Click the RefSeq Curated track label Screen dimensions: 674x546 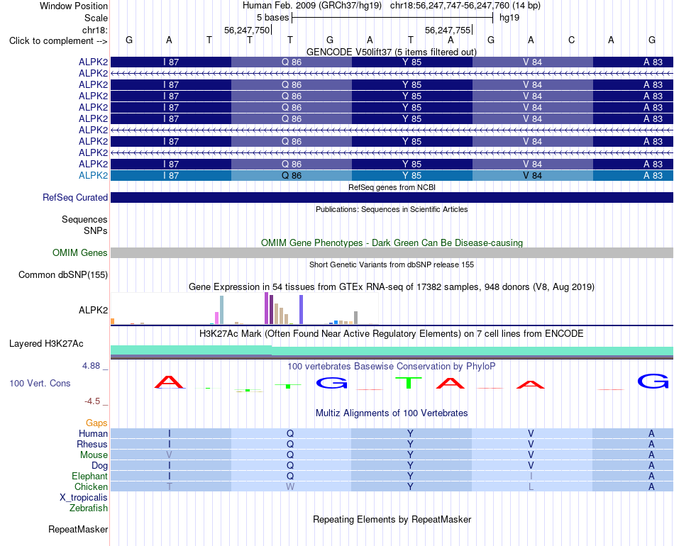(75, 198)
